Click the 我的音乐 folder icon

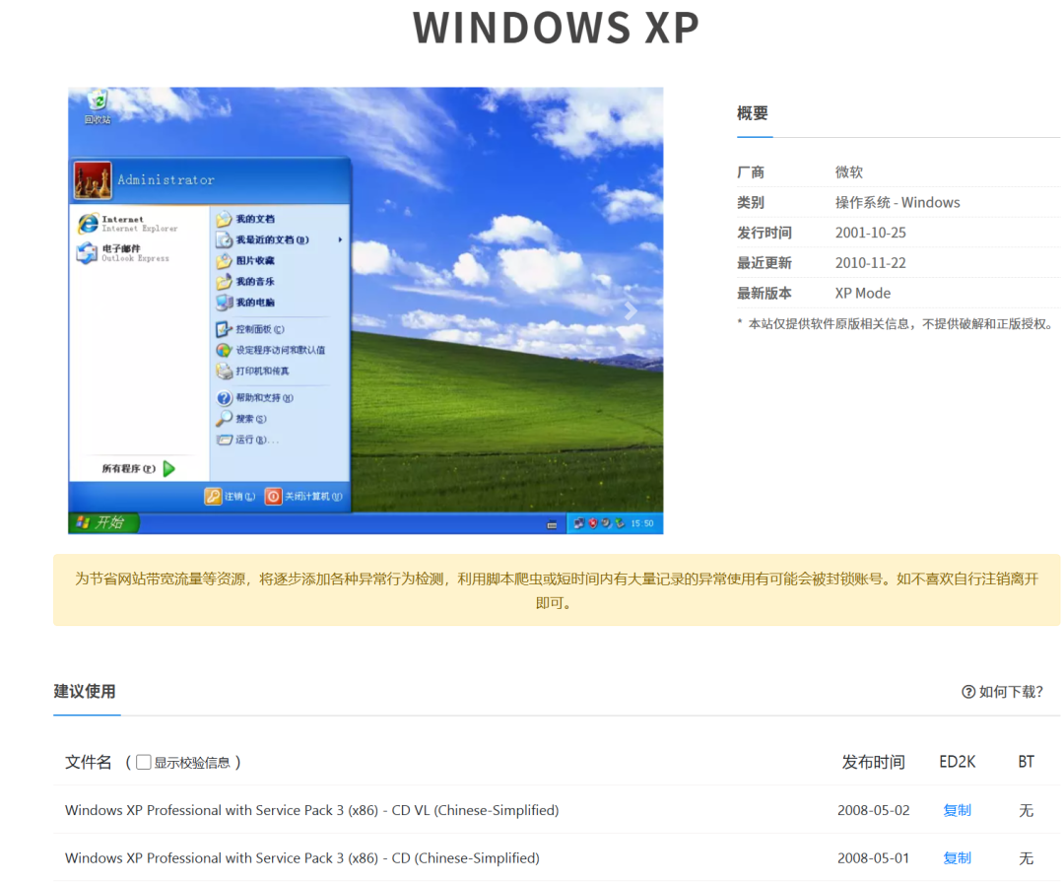[x=224, y=282]
